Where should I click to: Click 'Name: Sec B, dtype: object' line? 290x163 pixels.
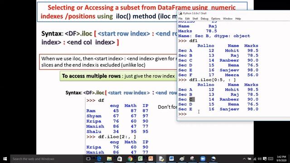[214, 36]
